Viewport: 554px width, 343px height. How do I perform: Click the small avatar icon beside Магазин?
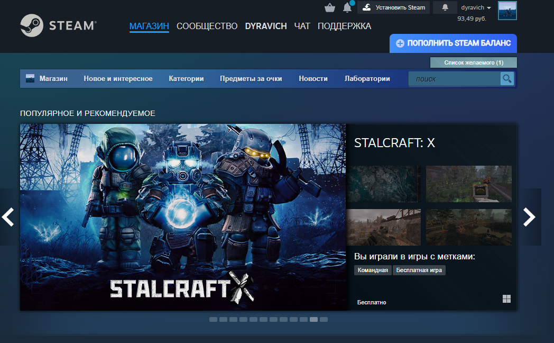[x=30, y=78]
